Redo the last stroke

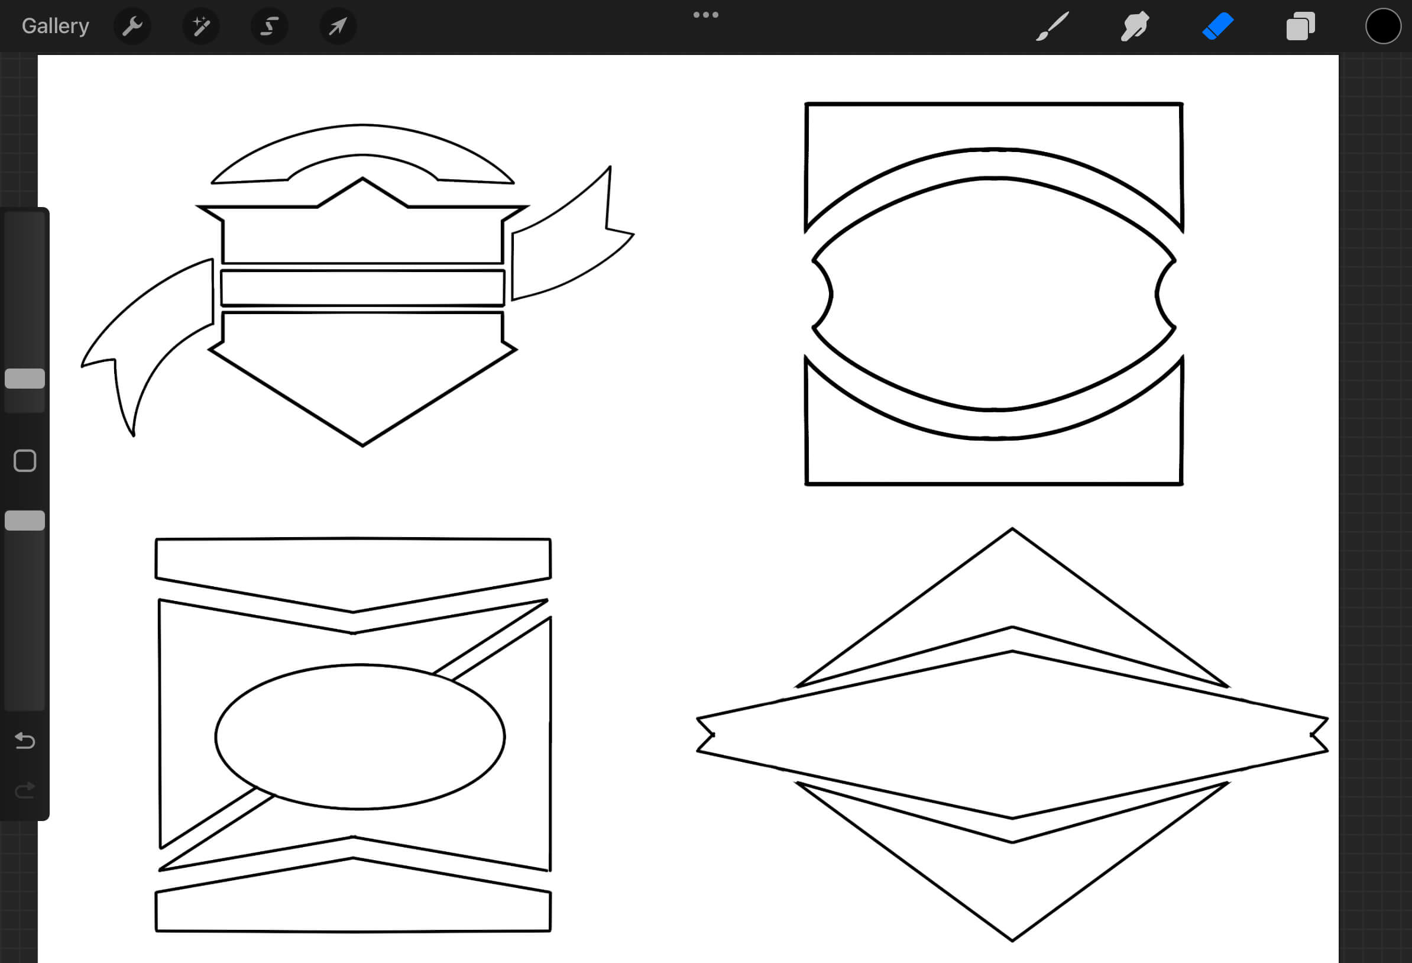pos(24,790)
